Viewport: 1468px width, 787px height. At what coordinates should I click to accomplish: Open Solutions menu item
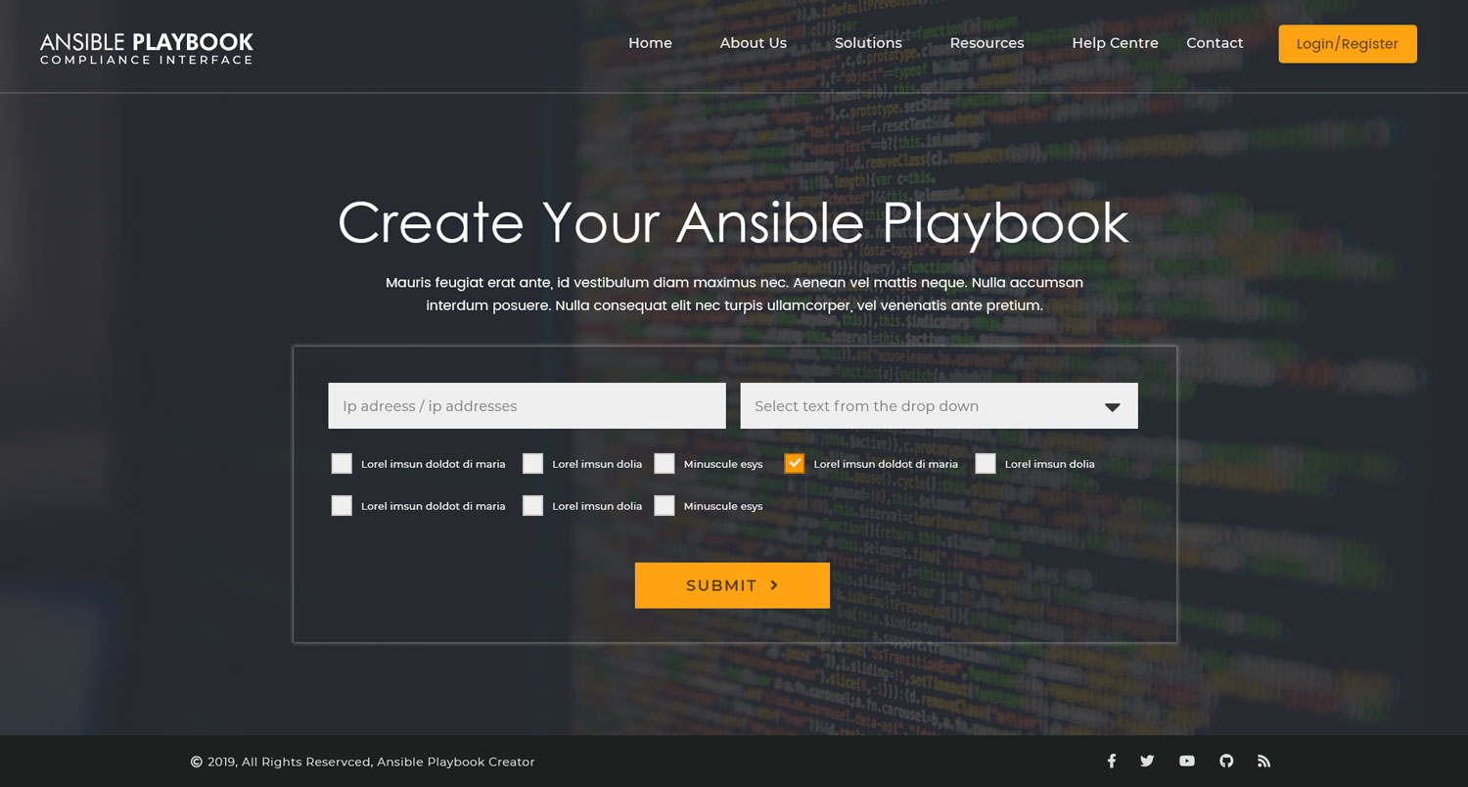pos(868,43)
